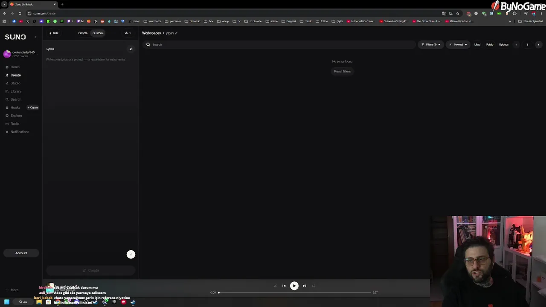Open the Library section
Viewport: 546px width, 307px height.
coord(13,91)
